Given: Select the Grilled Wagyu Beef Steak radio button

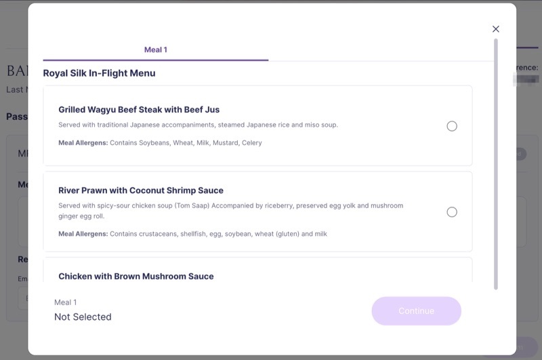Looking at the screenshot, I should coord(452,126).
